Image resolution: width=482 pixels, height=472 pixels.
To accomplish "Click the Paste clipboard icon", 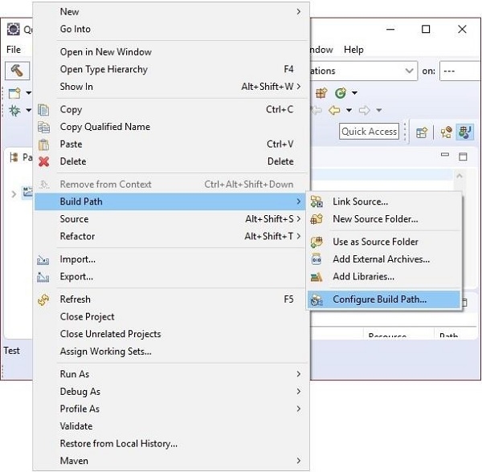I will 43,144.
